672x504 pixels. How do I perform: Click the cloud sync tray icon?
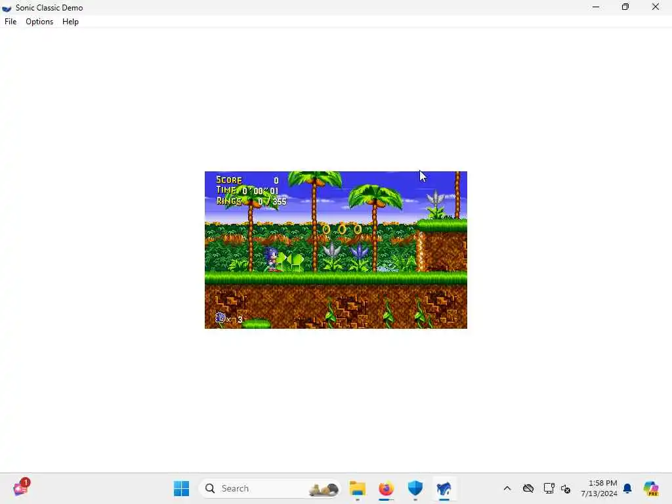(528, 488)
